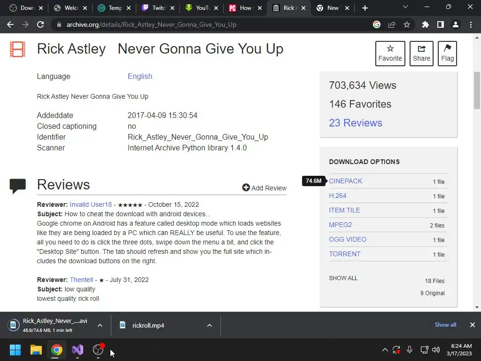Open File Explorer from taskbar
This screenshot has width=481, height=361.
click(36, 350)
